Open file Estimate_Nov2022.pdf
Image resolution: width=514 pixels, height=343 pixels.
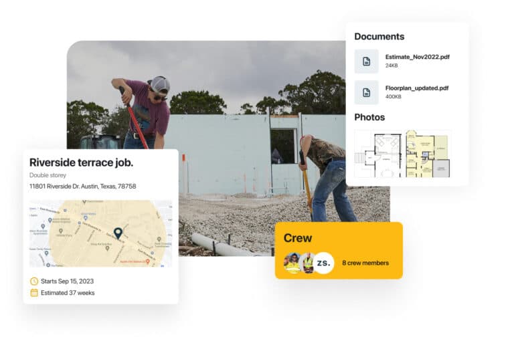pos(418,57)
